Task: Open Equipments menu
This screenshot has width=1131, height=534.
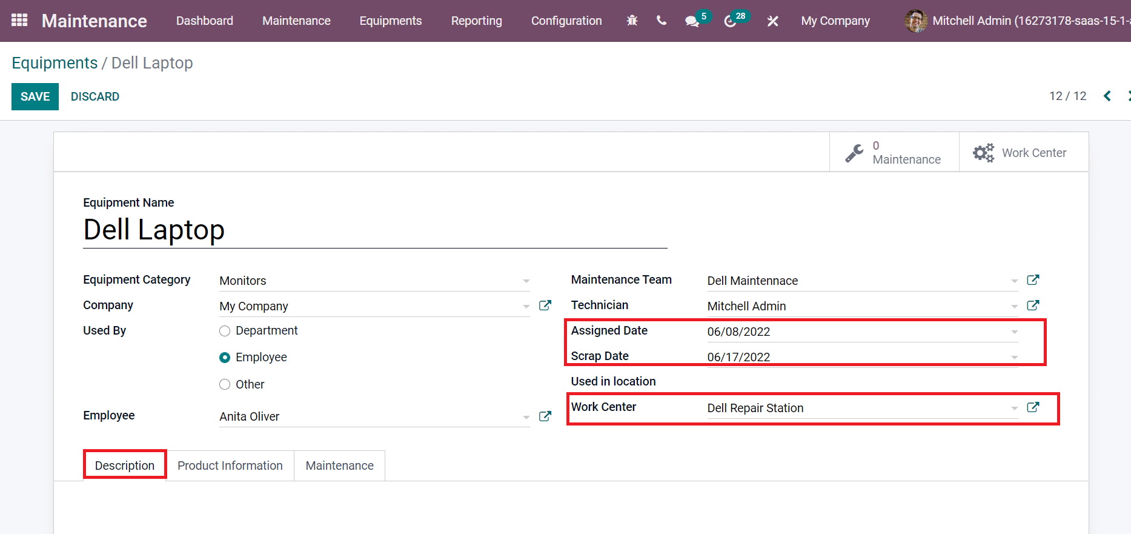Action: point(391,21)
